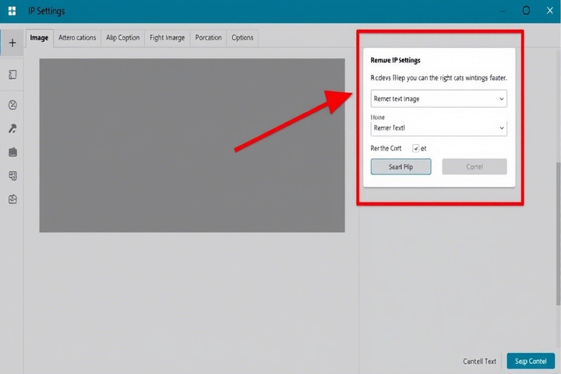This screenshot has height=374, width=561.
Task: Switch to the Options tab
Action: (x=242, y=38)
